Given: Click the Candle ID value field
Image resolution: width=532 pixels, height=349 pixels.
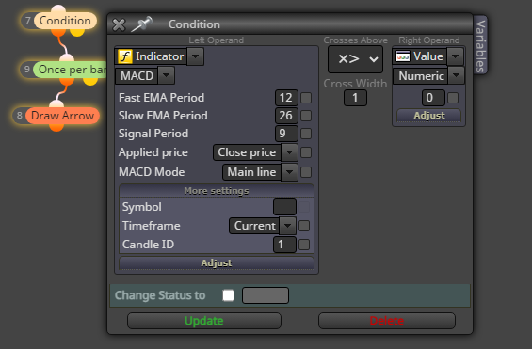Looking at the screenshot, I should coord(284,245).
